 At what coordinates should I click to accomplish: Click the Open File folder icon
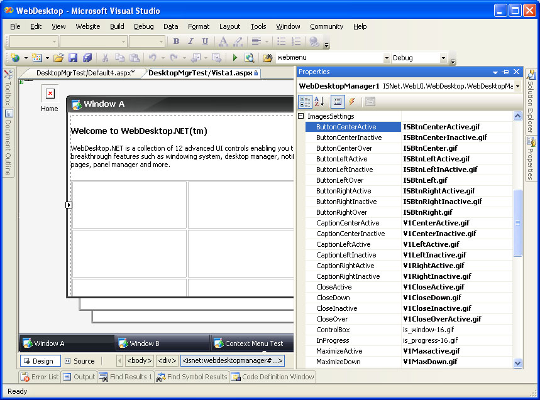click(58, 58)
